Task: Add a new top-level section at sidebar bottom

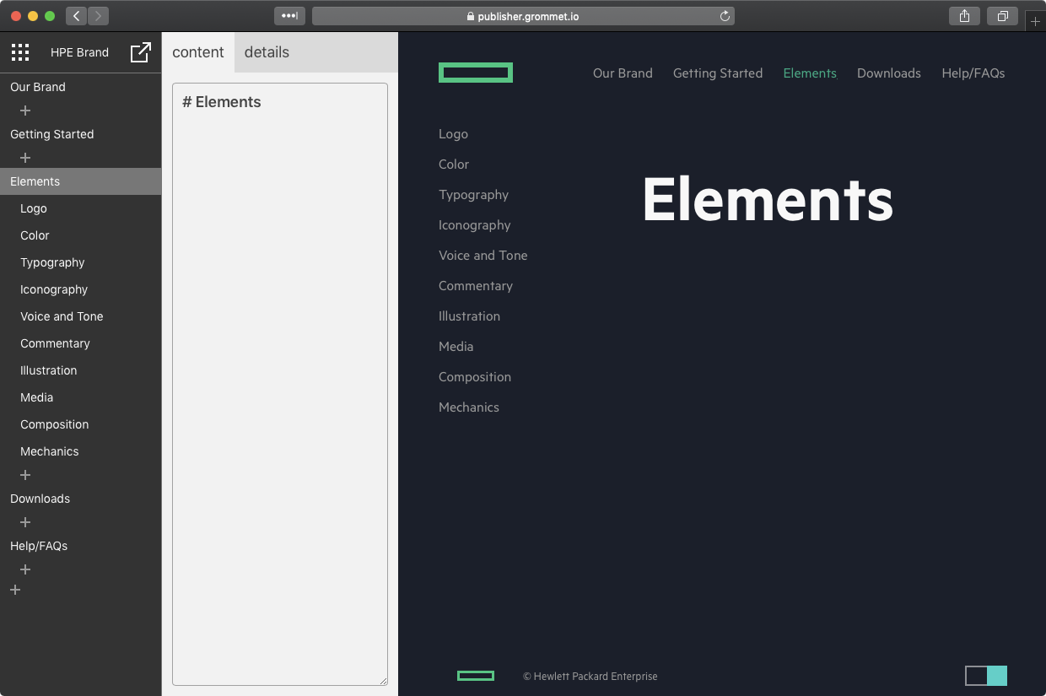Action: 15,590
